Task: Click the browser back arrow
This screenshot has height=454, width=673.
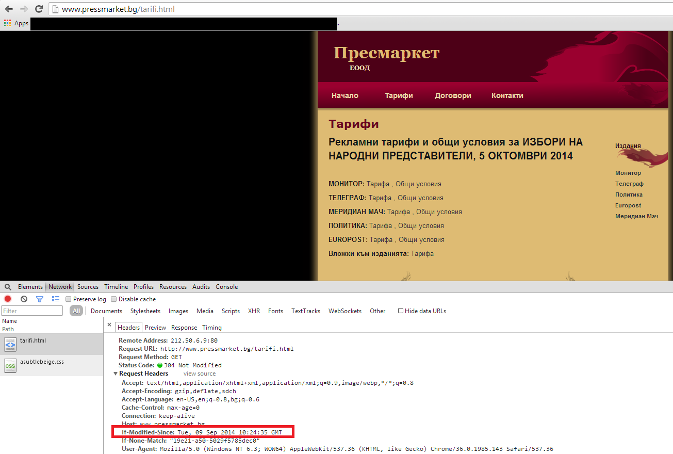Action: coord(9,9)
